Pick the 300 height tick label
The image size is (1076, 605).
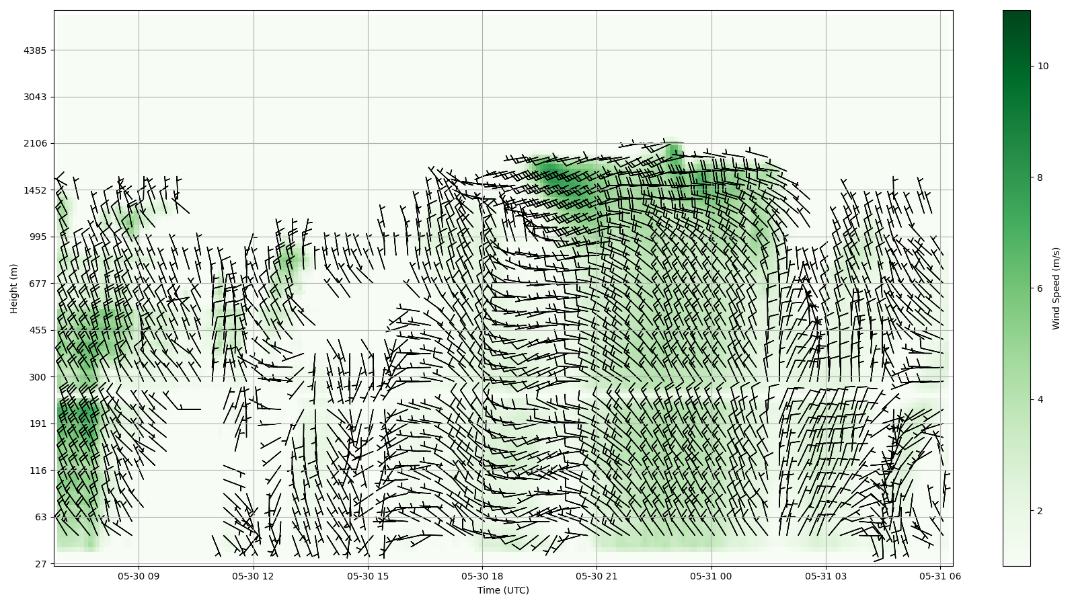(x=38, y=377)
